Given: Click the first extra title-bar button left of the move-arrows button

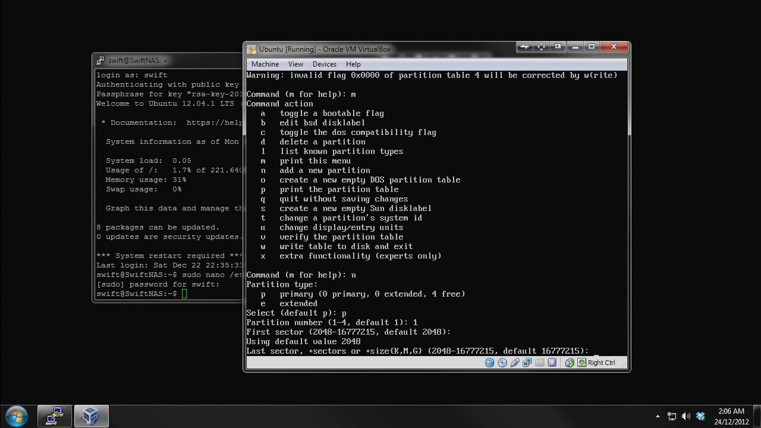Looking at the screenshot, I should [524, 46].
